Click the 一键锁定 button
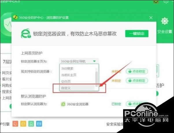 click(x=137, y=33)
